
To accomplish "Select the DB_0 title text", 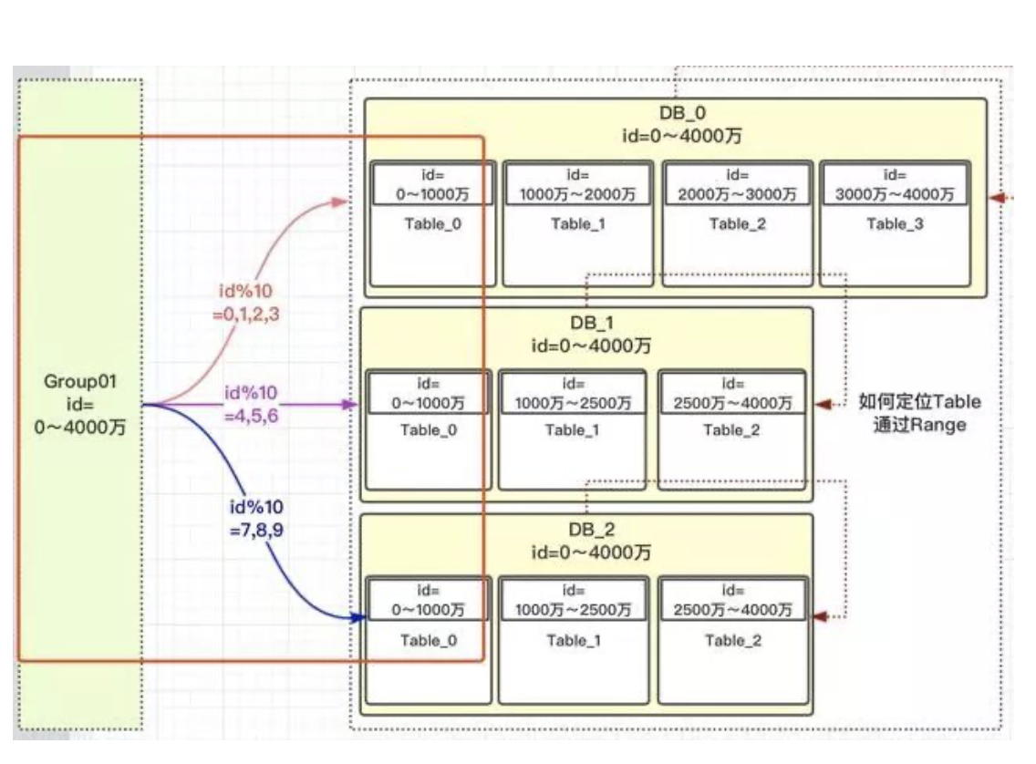I will pos(675,114).
